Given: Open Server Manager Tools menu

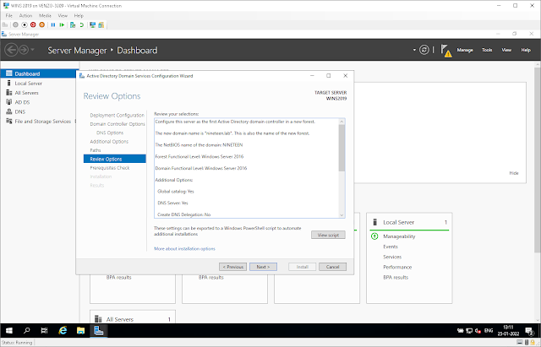Looking at the screenshot, I should (x=487, y=50).
